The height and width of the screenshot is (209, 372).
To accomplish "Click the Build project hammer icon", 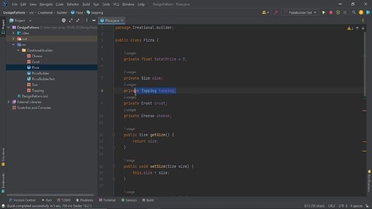I will pos(276,13).
